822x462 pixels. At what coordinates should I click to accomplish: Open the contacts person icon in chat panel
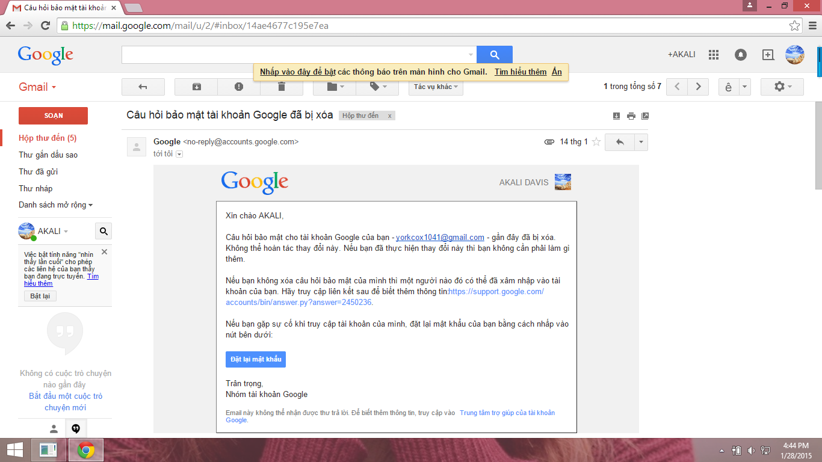coord(54,429)
